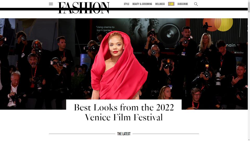Click the Subscribe link
This screenshot has width=250, height=141.
pyautogui.click(x=183, y=4)
